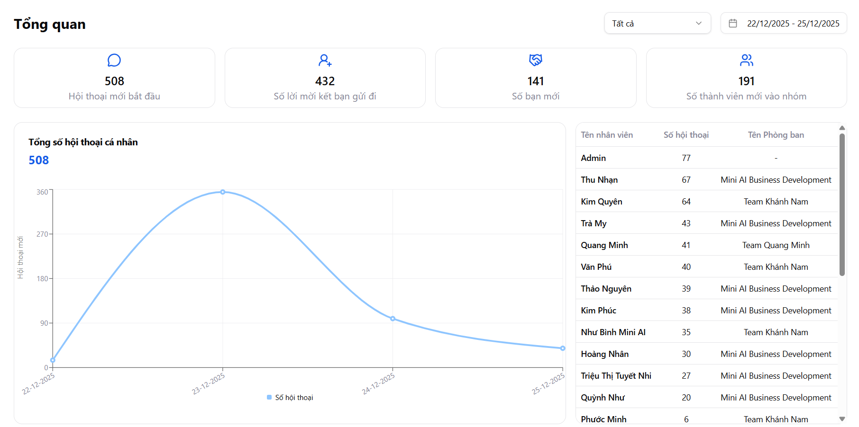The width and height of the screenshot is (859, 427).
Task: Click the calendar icon in date range
Action: point(733,23)
